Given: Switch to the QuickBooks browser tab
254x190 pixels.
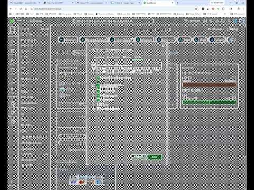Looking at the screenshot, I should (158, 3).
